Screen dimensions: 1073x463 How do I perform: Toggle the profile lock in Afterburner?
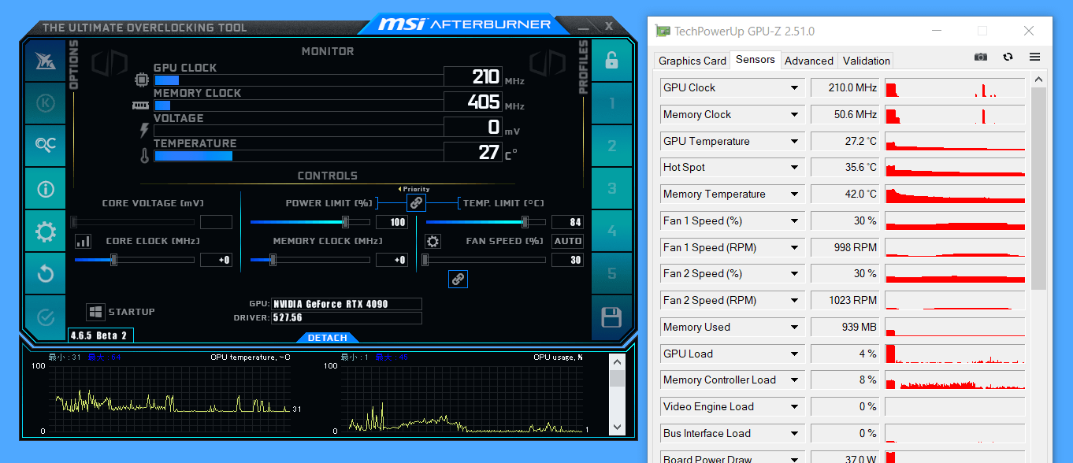point(611,60)
